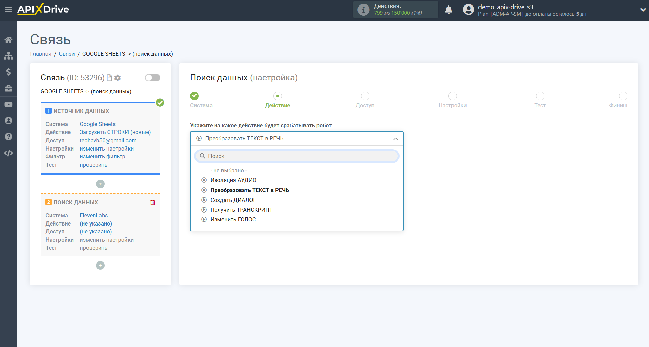Choose 'Создать ДИАЛОГ' from the list
Viewport: 649px width, 347px height.
pos(233,200)
